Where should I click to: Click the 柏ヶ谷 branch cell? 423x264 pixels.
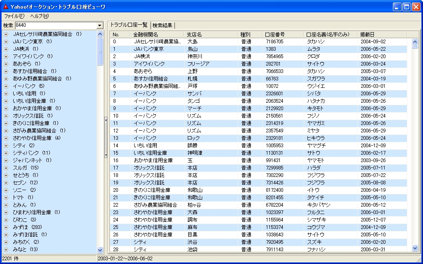[x=194, y=205]
